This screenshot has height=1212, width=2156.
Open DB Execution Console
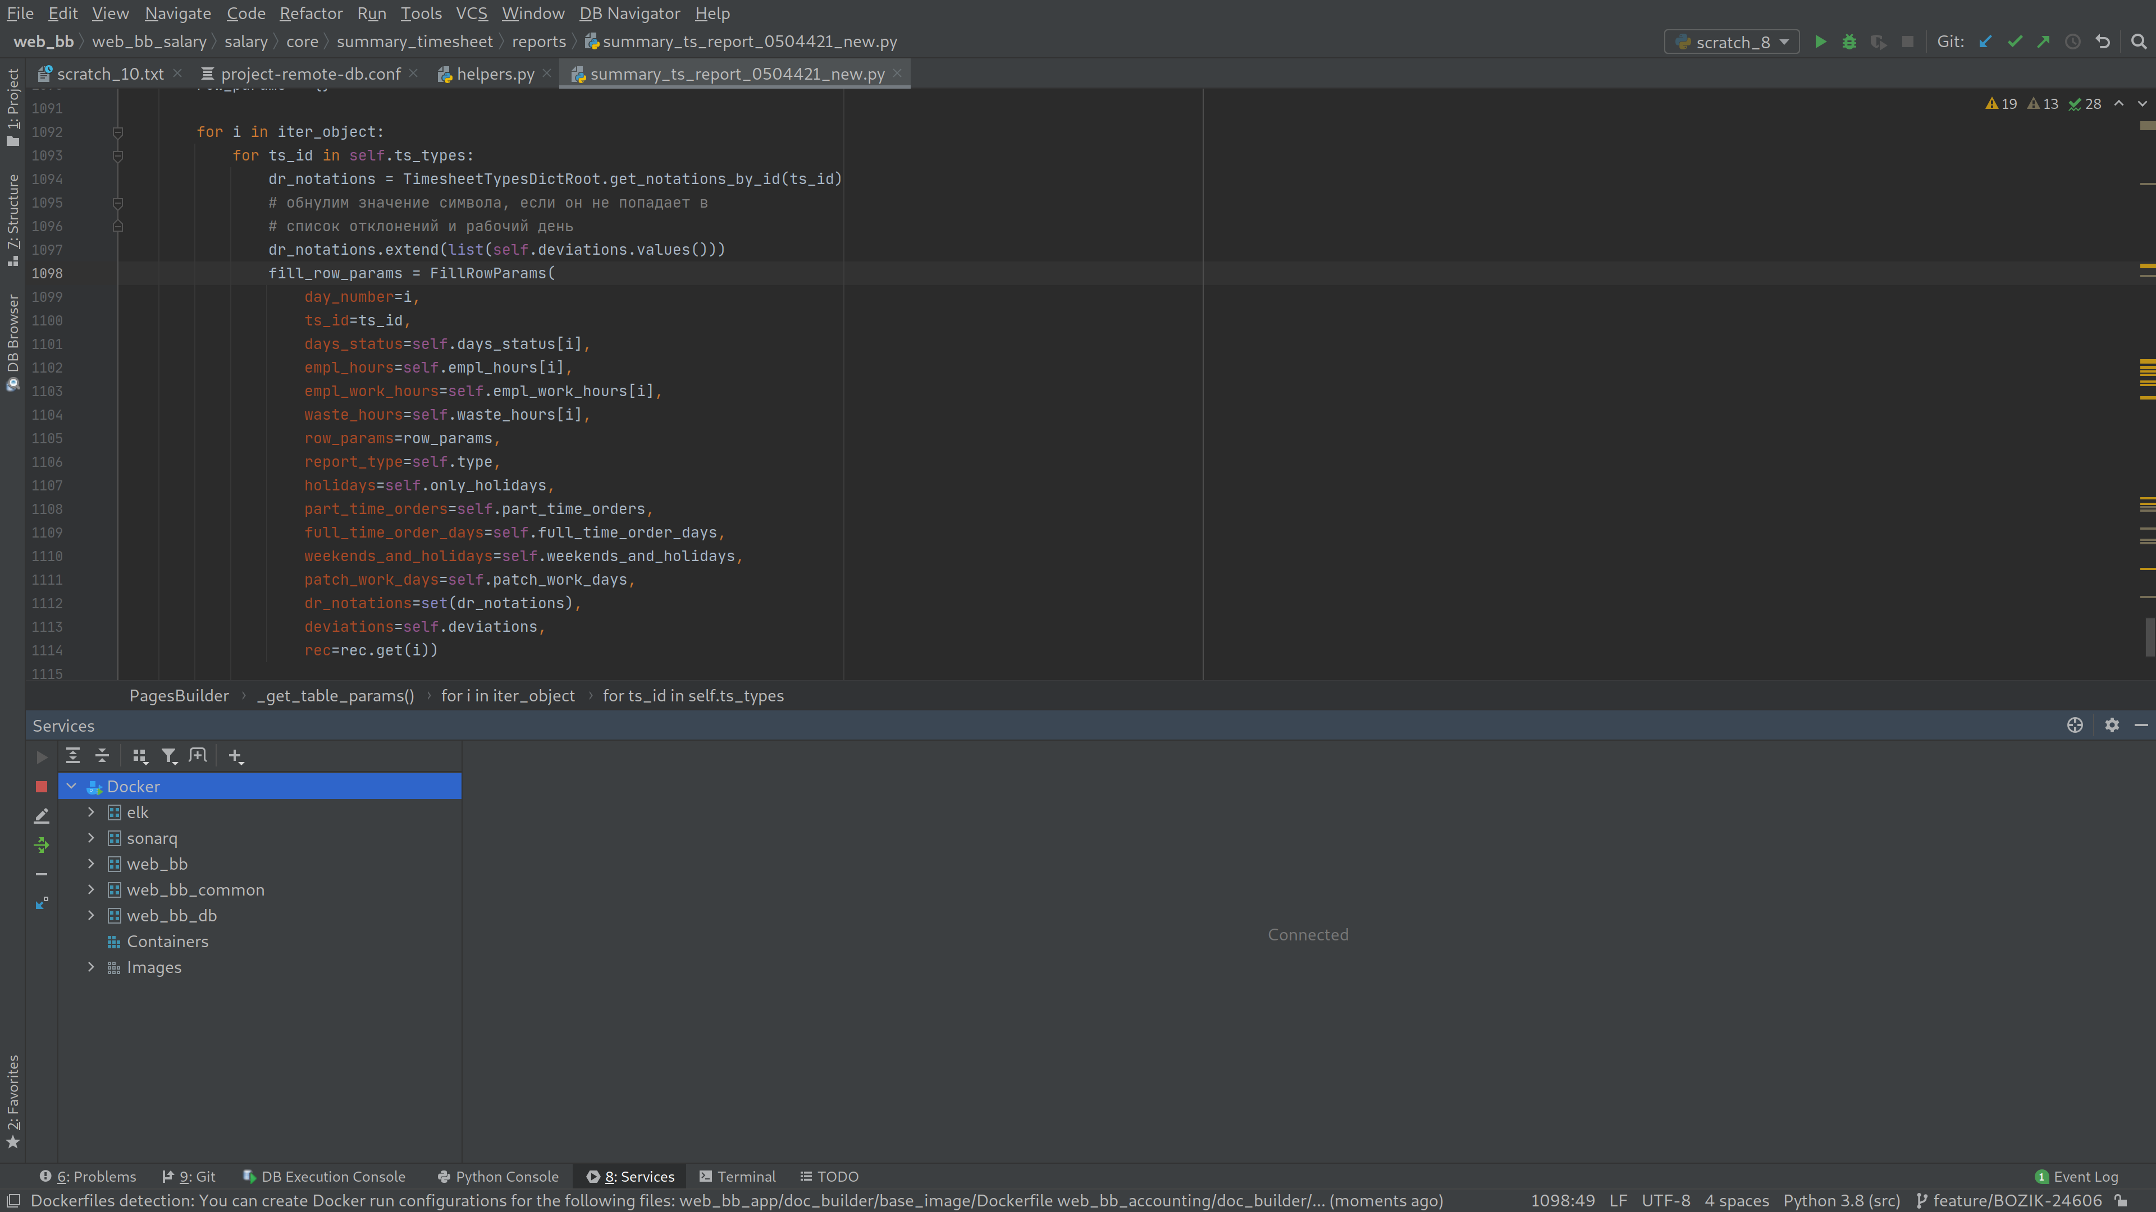coord(324,1177)
